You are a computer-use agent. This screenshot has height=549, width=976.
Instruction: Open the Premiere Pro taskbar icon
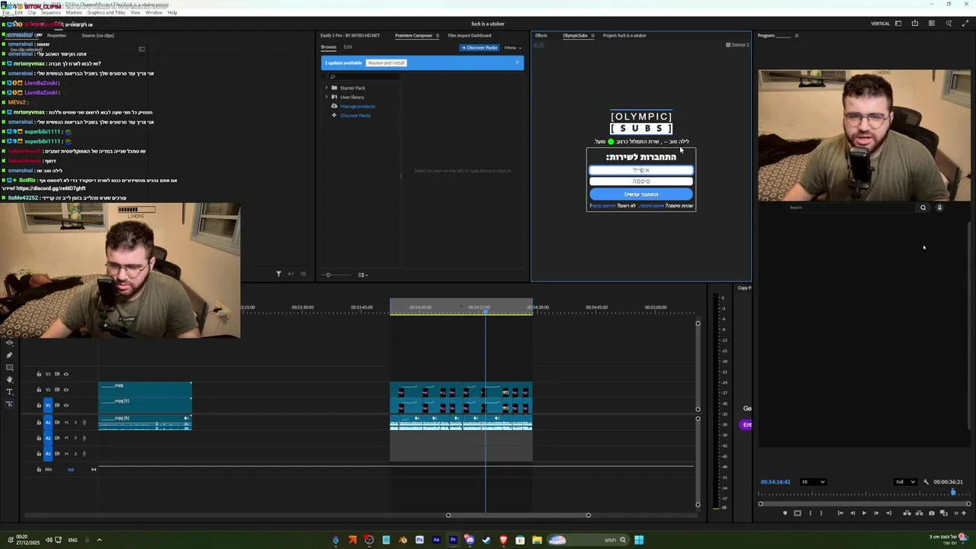click(453, 540)
